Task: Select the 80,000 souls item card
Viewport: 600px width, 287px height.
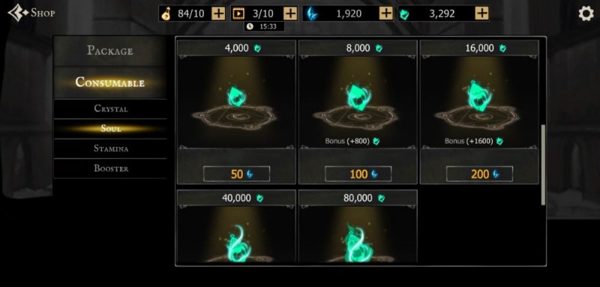Action: pos(358,226)
